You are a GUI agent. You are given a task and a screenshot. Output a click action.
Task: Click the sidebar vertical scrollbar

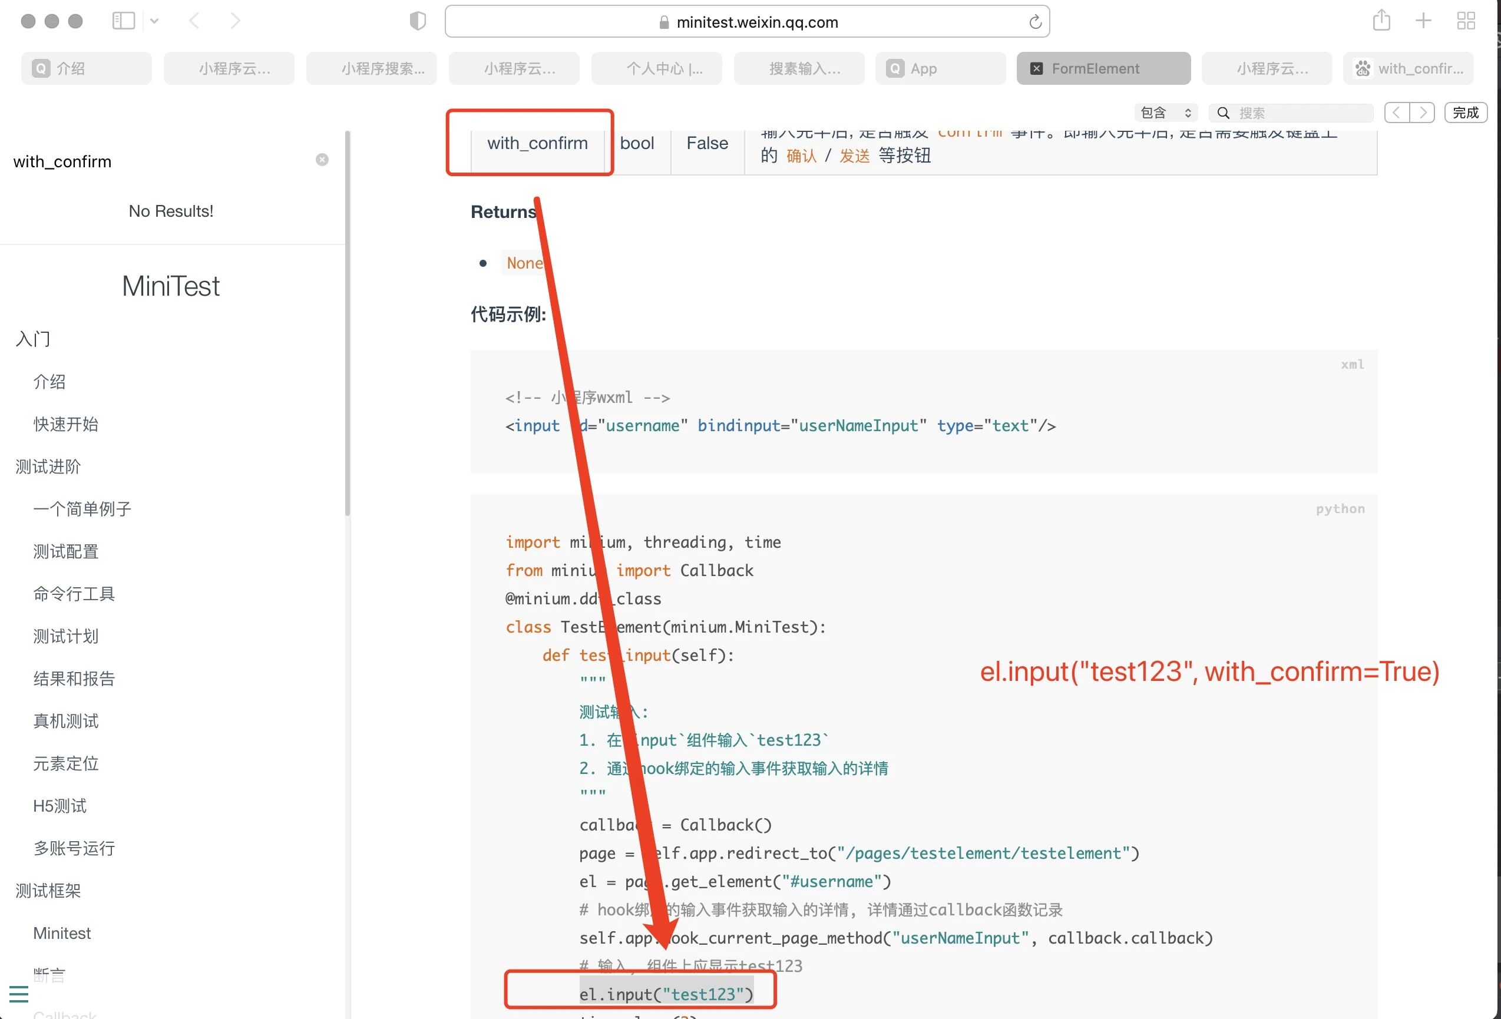point(348,323)
